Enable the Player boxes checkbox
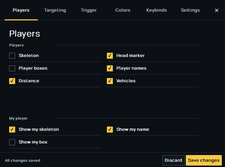Screen dimensions: 225x167 [x=12, y=68]
